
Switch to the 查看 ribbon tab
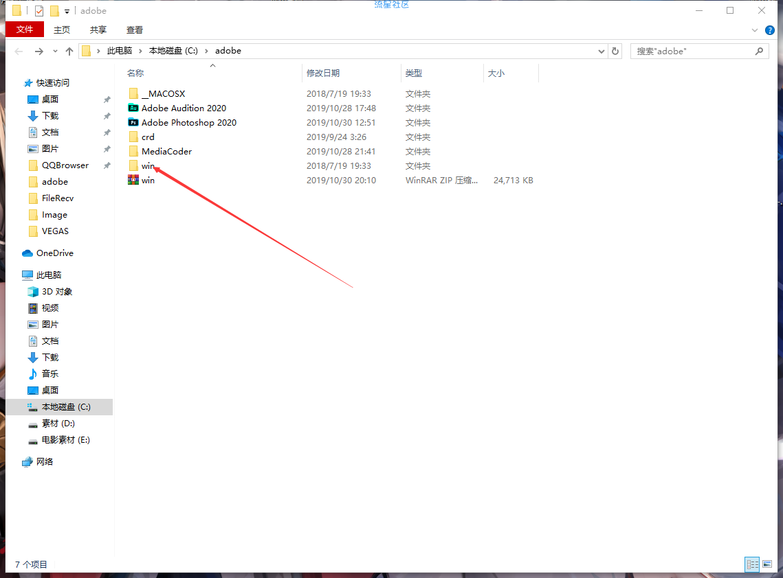(x=135, y=30)
